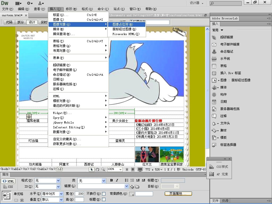
Task: Open horizontal alignment dropdown
Action: click(61, 194)
